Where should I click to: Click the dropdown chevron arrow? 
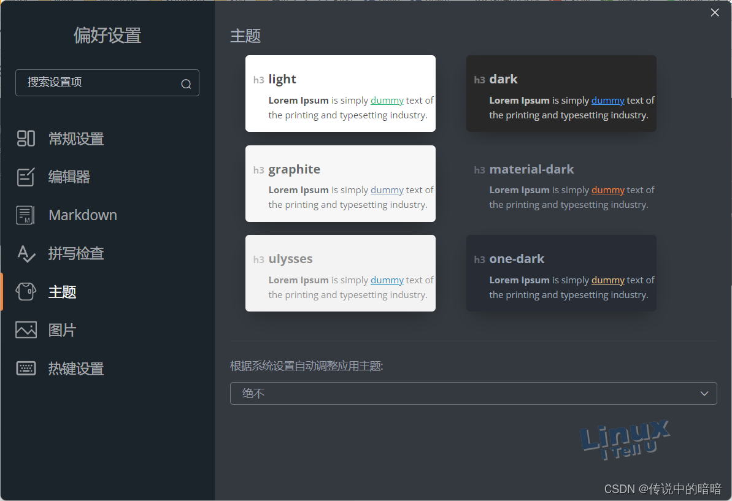coord(704,393)
